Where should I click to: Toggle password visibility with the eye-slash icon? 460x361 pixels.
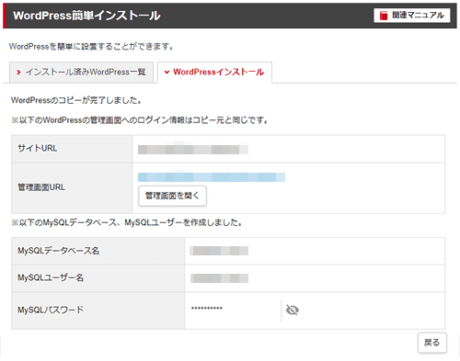click(x=293, y=310)
